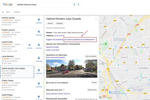Select the Joachim Issam result

coord(13,46)
